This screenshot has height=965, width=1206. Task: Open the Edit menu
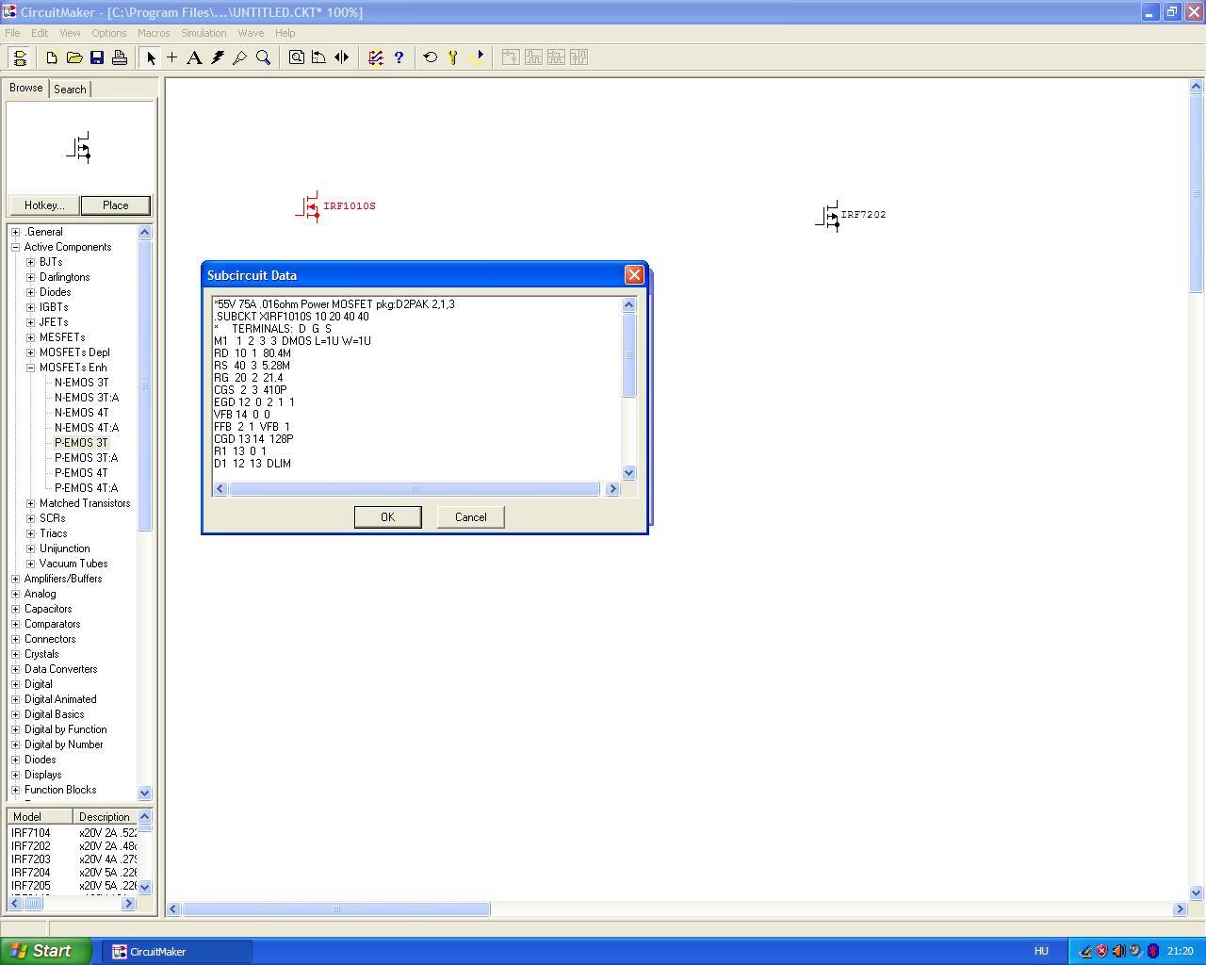(x=40, y=33)
